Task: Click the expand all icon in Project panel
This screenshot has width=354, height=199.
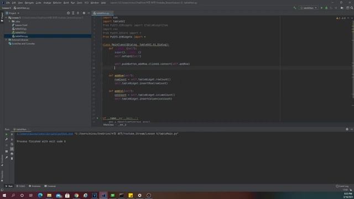Action: coord(73,13)
